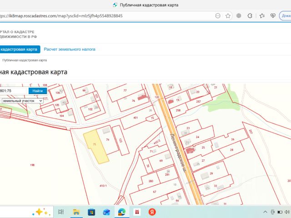The height and width of the screenshot is (218, 291).
Task: Open the battery status tray icon
Action: click(280, 212)
